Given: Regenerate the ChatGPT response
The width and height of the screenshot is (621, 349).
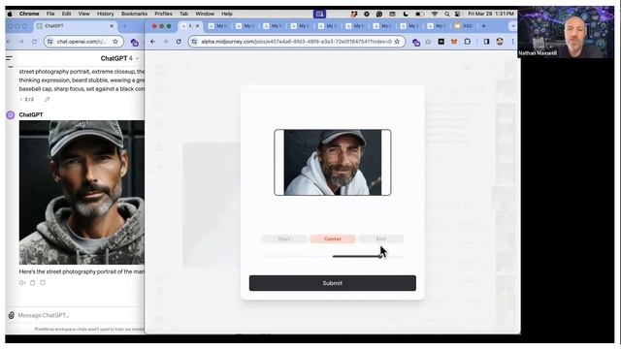Looking at the screenshot, I should 43,282.
